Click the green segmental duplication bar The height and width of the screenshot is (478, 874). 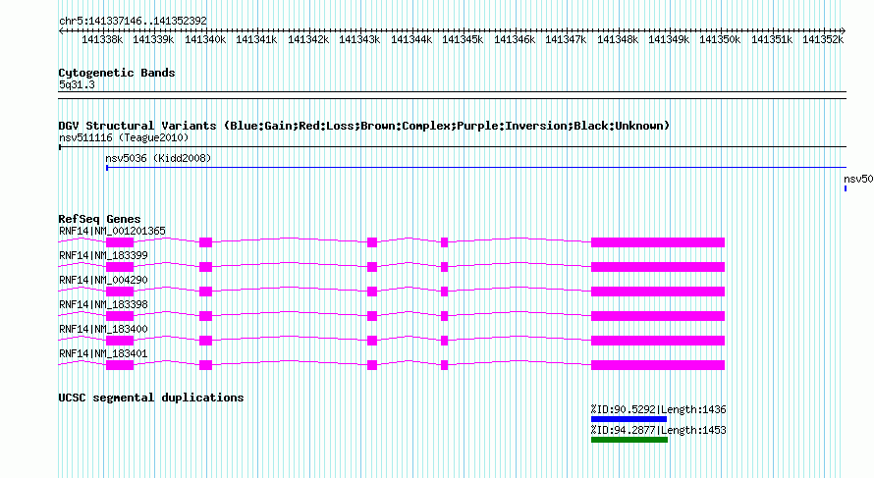point(629,440)
